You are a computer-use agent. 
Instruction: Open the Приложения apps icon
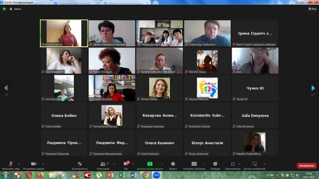pyautogui.click(x=233, y=164)
